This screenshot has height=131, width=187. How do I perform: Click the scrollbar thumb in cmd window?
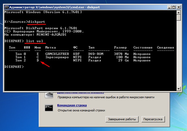[x=178, y=17]
